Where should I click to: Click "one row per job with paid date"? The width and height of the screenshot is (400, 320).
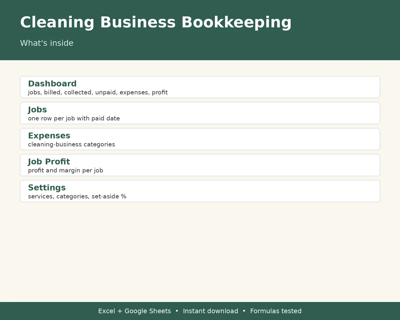(x=74, y=118)
